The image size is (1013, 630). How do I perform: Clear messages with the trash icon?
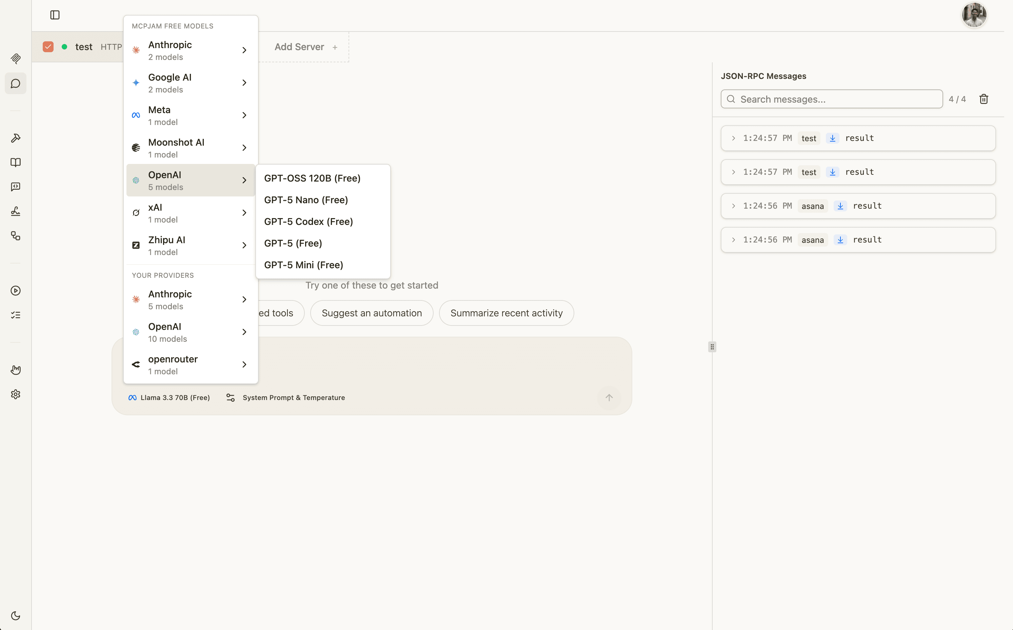[x=984, y=99]
